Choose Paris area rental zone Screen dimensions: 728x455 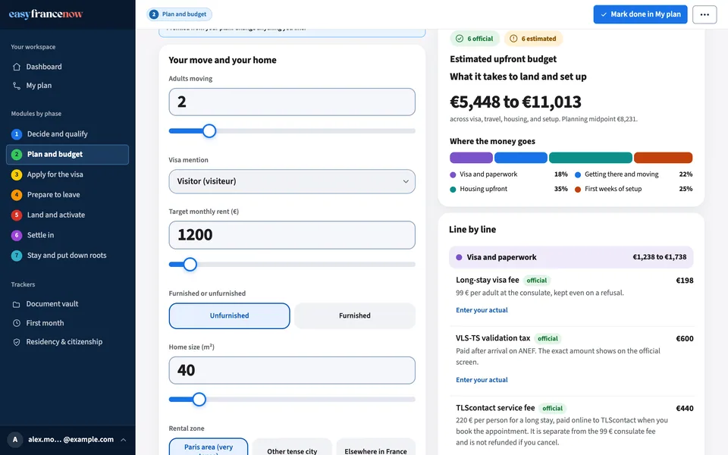pos(209,447)
